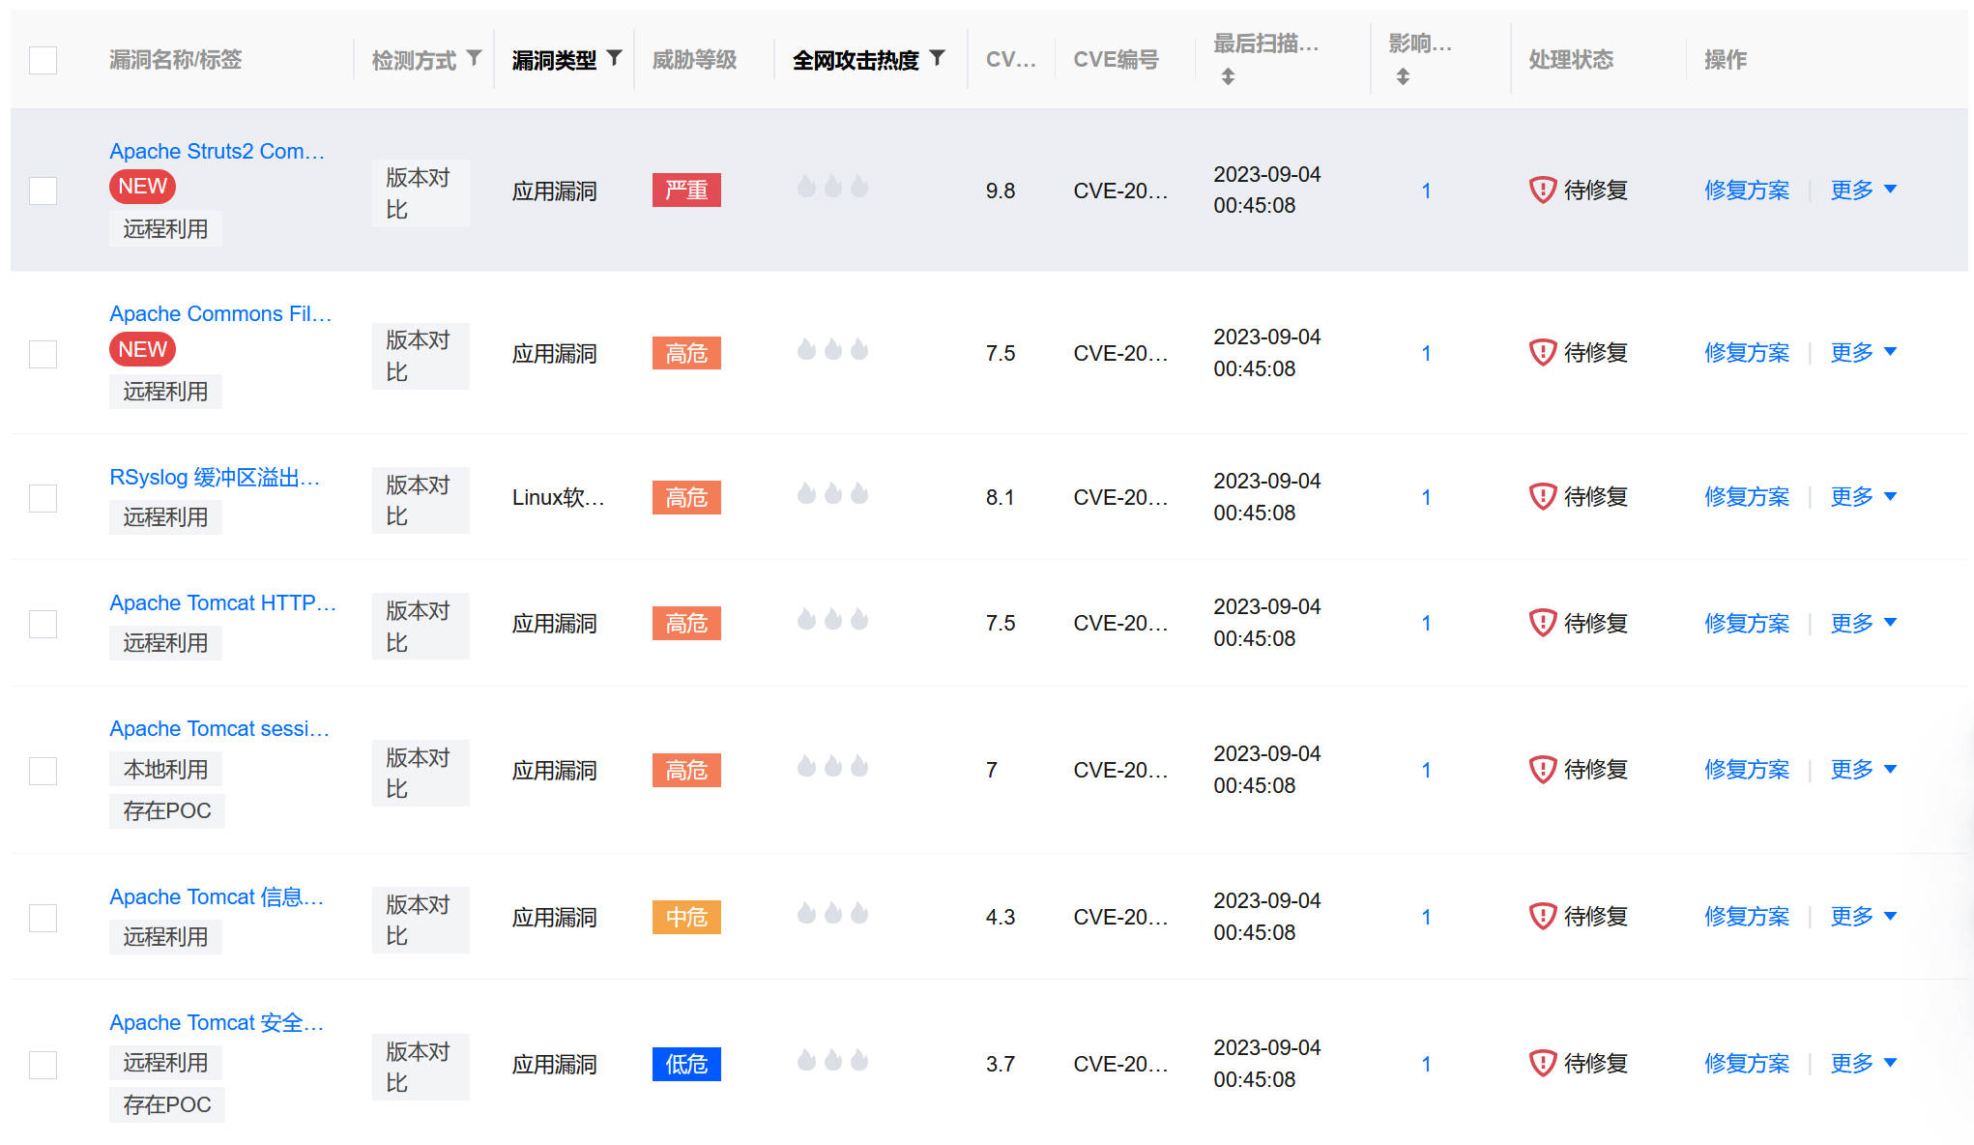
Task: Click attack heat flames in Tomcat session row
Action: click(x=832, y=766)
